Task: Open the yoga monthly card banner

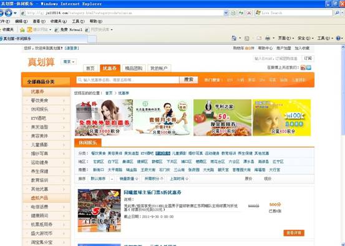Action: click(x=163, y=117)
